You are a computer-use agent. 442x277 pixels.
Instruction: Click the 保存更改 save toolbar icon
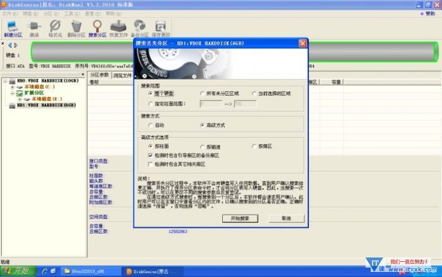[x=160, y=29]
